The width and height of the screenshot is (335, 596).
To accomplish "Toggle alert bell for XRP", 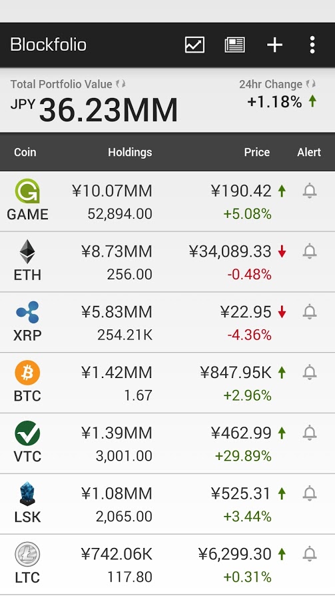I will tap(310, 312).
